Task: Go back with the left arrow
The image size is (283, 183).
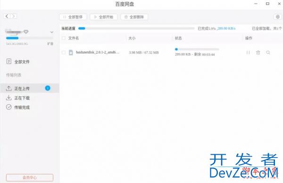Action: pyautogui.click(x=7, y=16)
